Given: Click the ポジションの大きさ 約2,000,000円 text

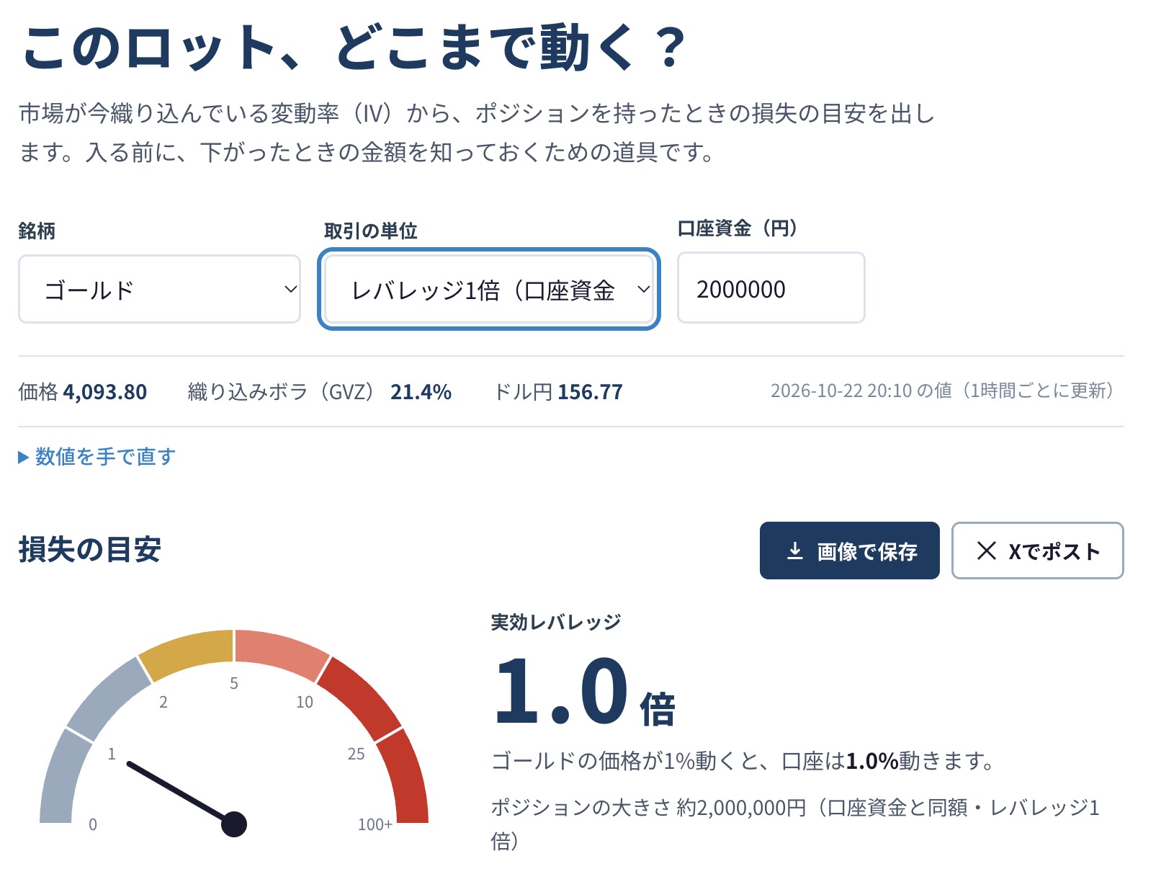Looking at the screenshot, I should click(648, 808).
